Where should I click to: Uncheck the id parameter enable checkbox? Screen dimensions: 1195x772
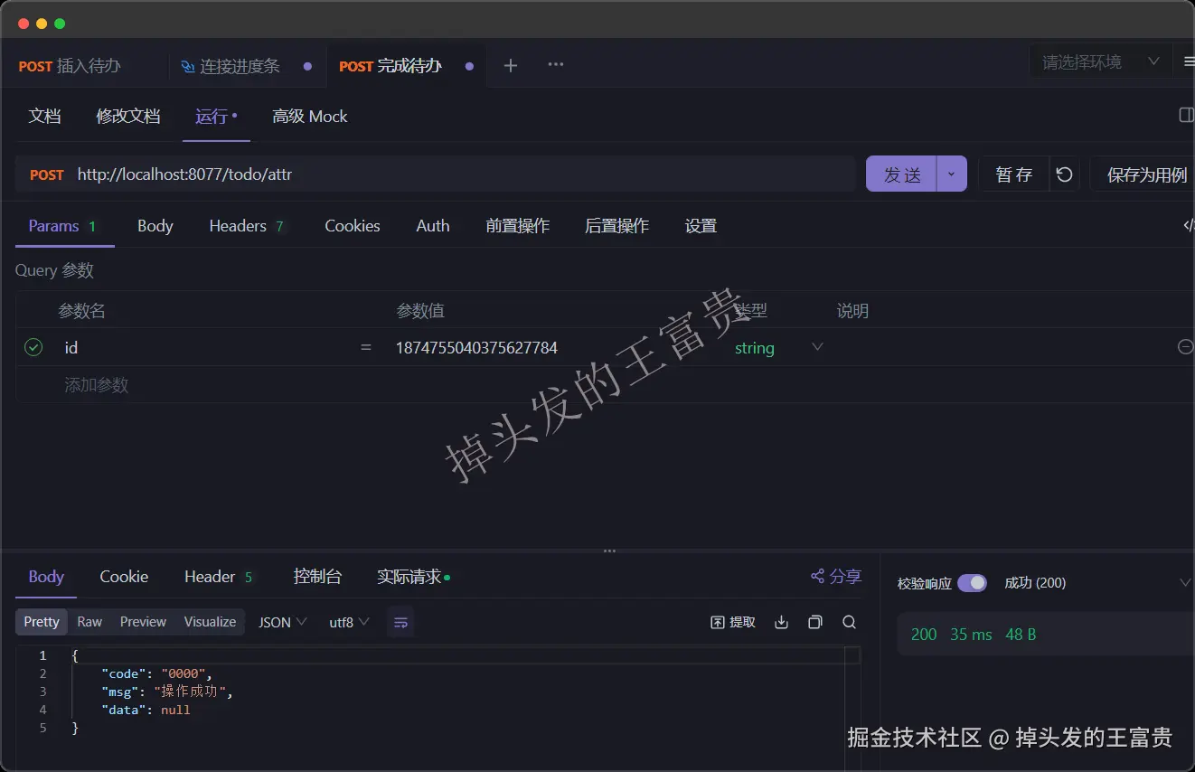tap(33, 347)
